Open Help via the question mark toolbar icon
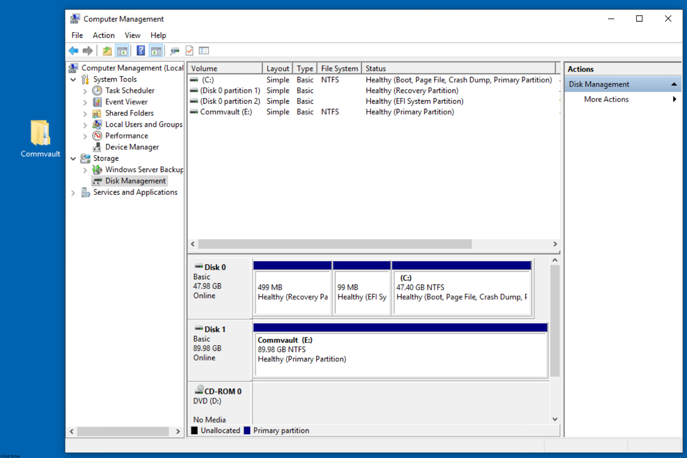The image size is (687, 458). point(141,50)
